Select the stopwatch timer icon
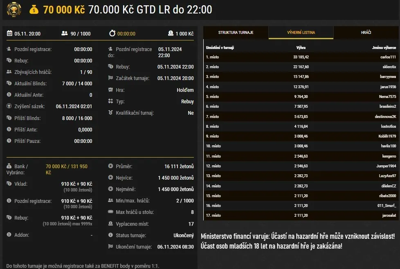This screenshot has width=400, height=269. (114, 33)
